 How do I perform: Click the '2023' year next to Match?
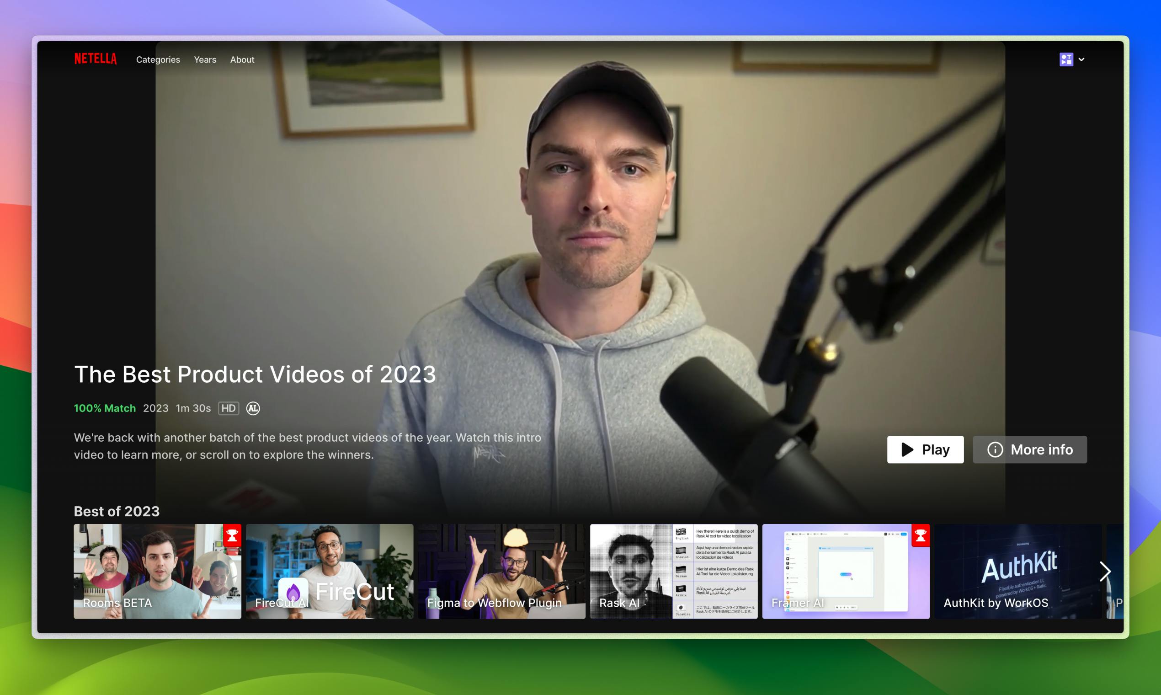pos(156,408)
